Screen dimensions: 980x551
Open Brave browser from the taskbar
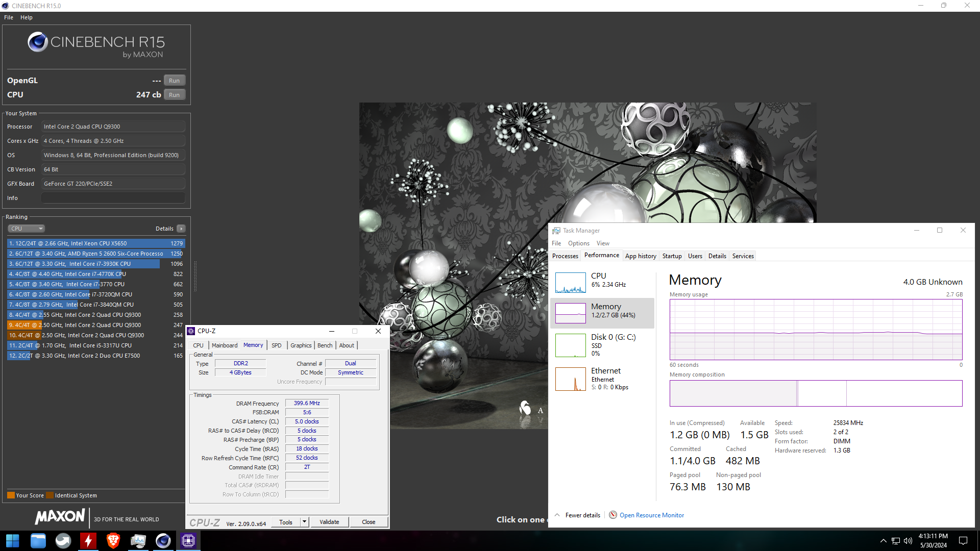113,541
